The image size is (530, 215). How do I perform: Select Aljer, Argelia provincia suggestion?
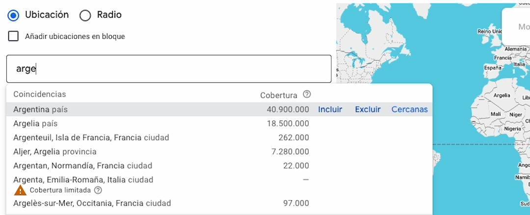click(x=55, y=152)
